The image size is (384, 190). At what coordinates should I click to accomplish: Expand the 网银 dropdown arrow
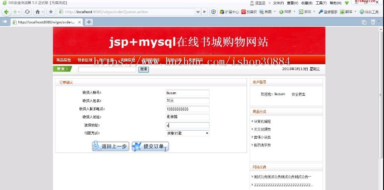point(294,11)
